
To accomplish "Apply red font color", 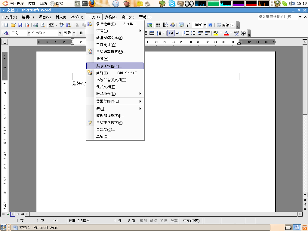I will coord(226,33).
